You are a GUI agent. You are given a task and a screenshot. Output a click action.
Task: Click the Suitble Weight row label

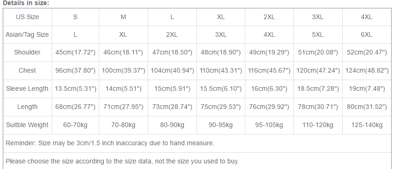(27, 125)
